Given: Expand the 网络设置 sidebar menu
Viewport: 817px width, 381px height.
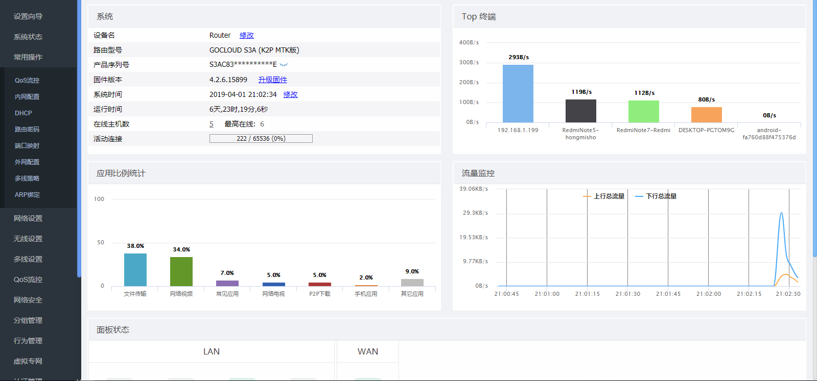Looking at the screenshot, I should 28,218.
